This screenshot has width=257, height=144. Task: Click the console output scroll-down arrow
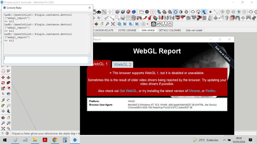(89, 53)
